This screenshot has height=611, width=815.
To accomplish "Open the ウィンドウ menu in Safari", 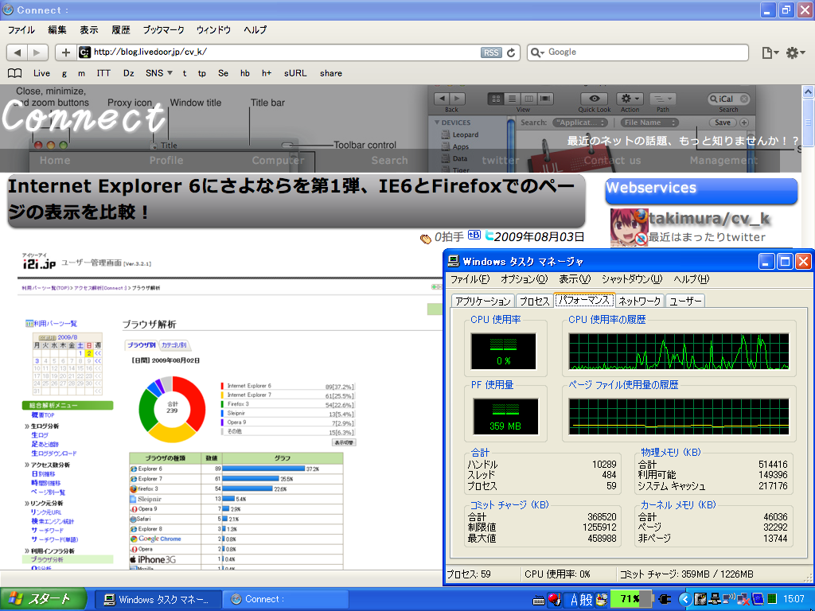I will click(213, 29).
